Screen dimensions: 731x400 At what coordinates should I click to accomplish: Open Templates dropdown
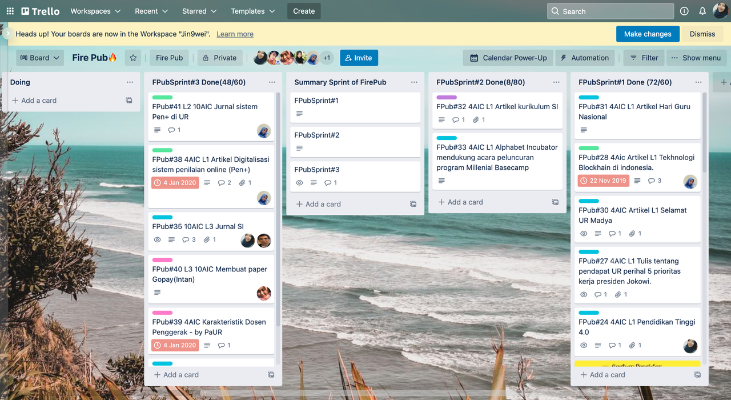pos(253,11)
